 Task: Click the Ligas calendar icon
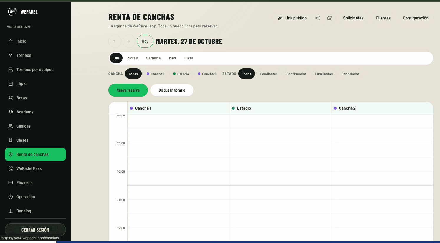pyautogui.click(x=11, y=84)
